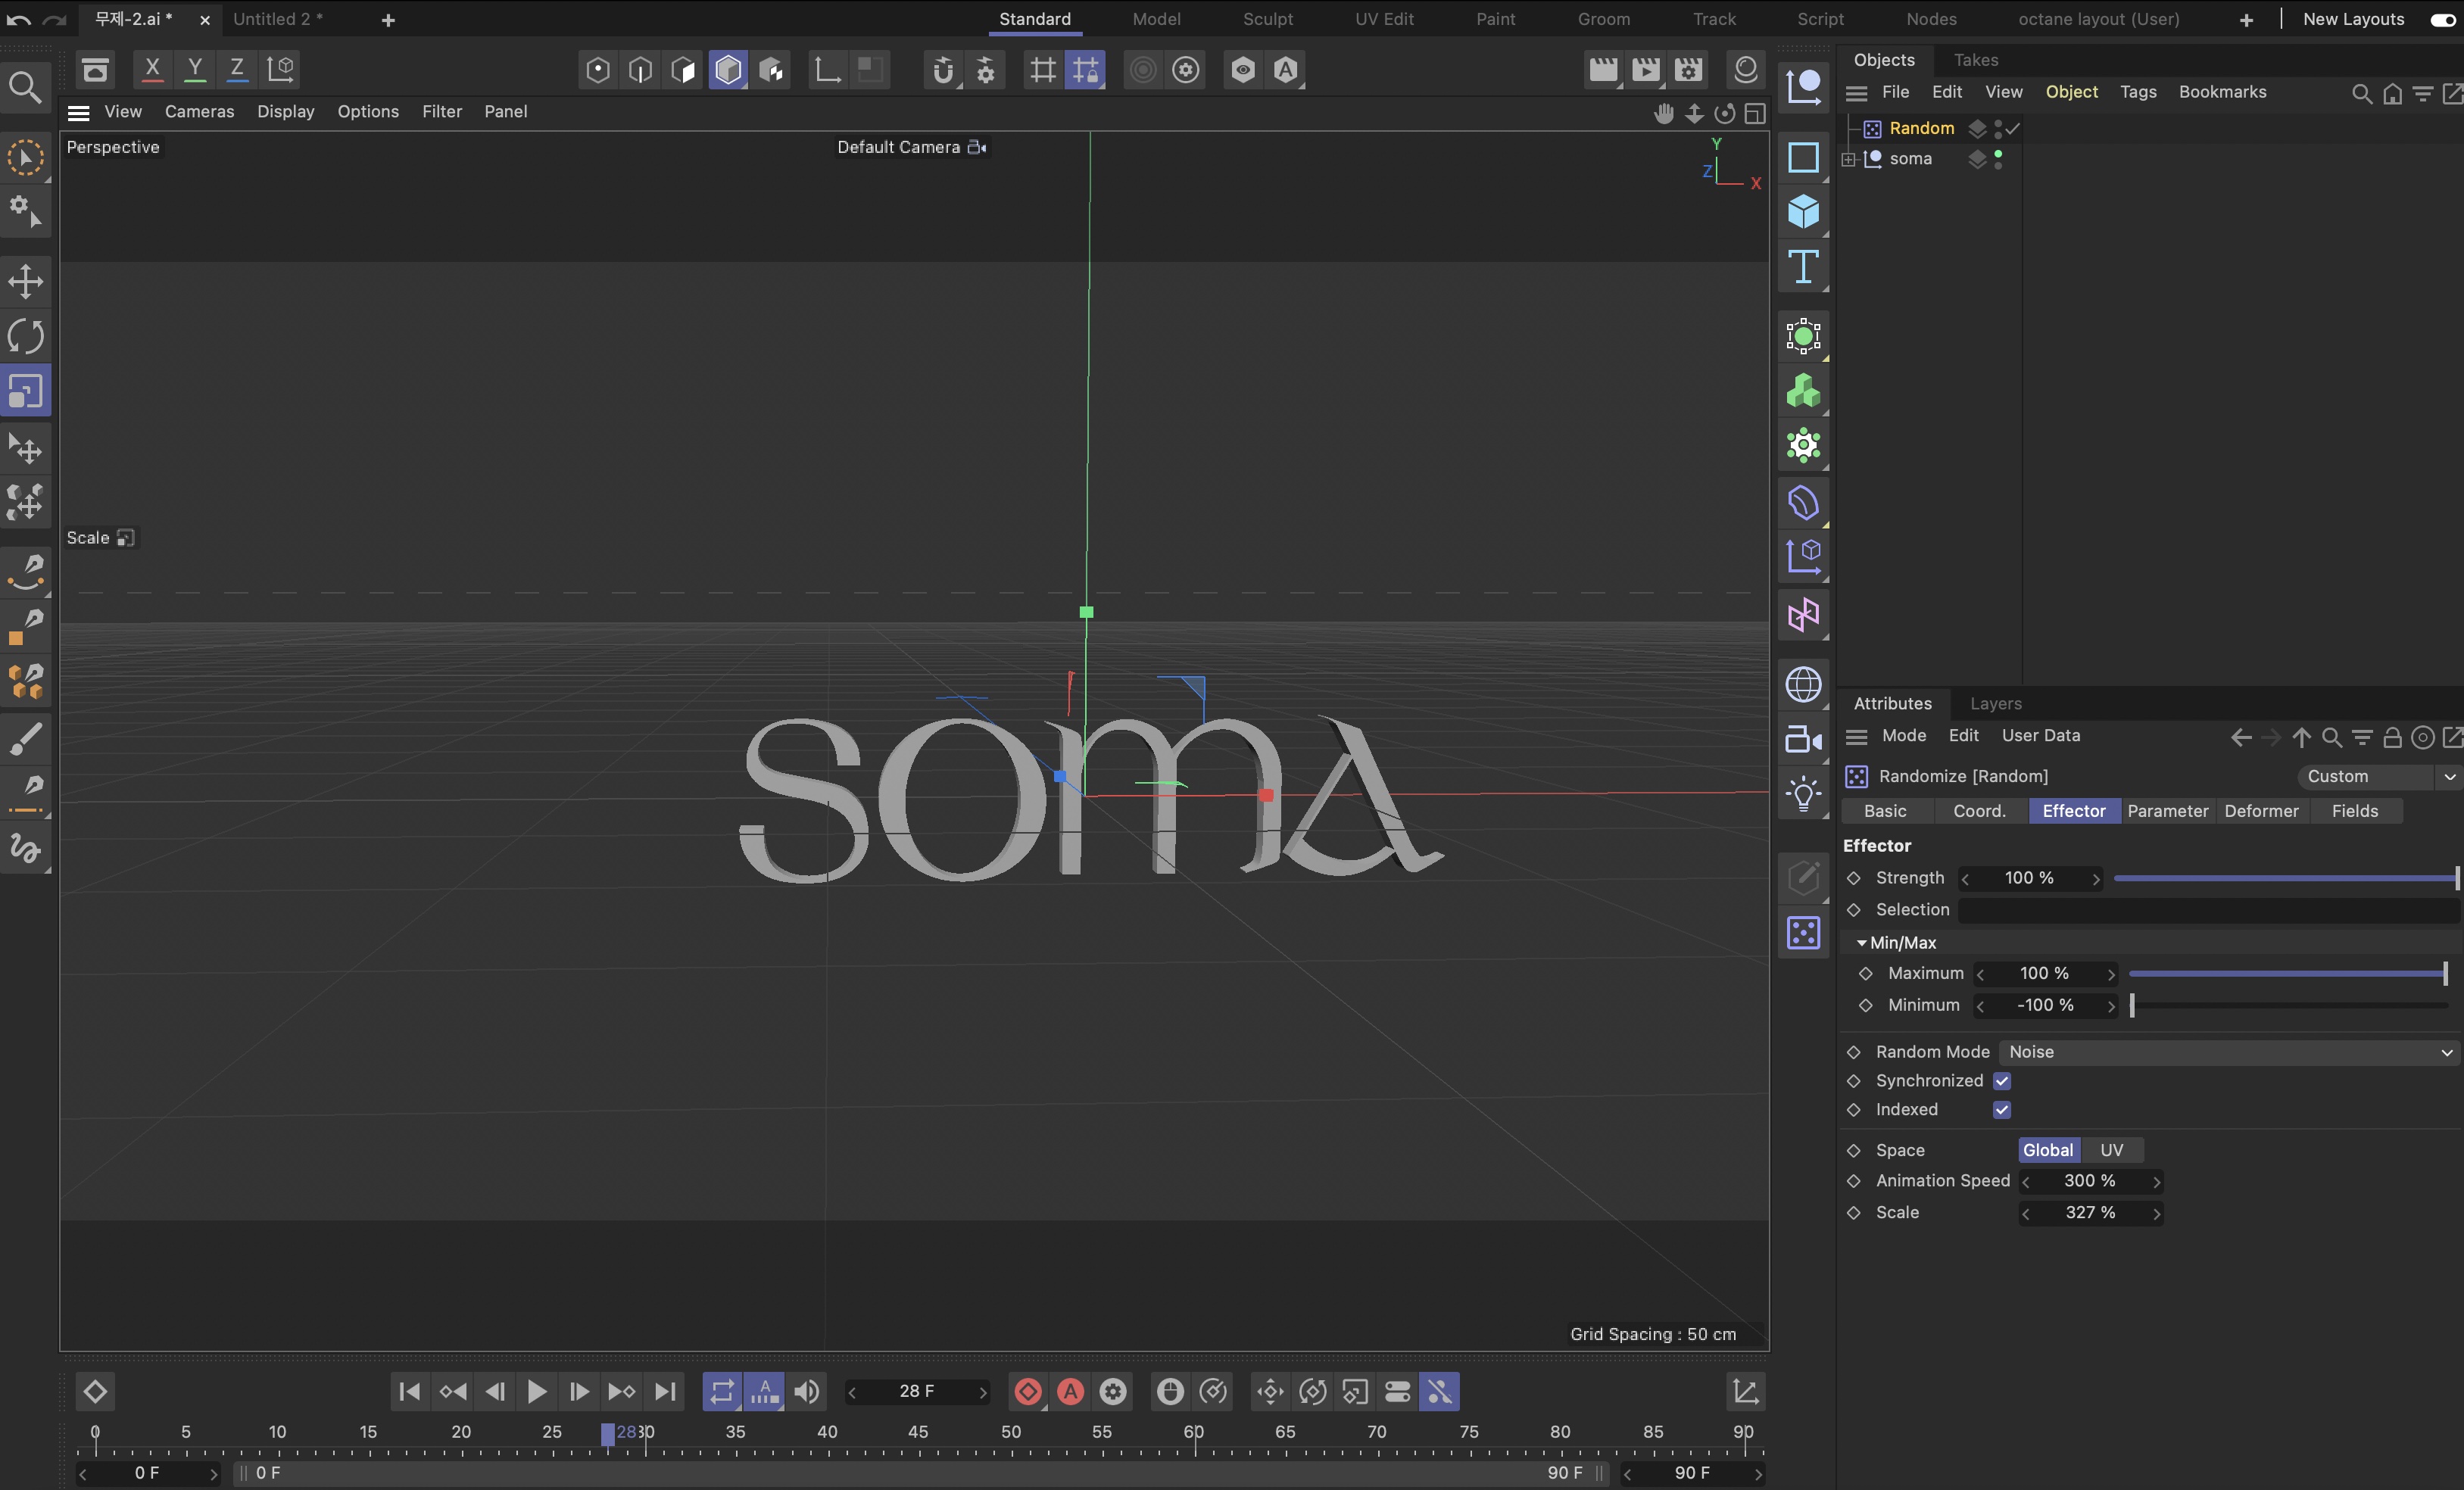
Task: Add a new document tab
Action: point(388,20)
